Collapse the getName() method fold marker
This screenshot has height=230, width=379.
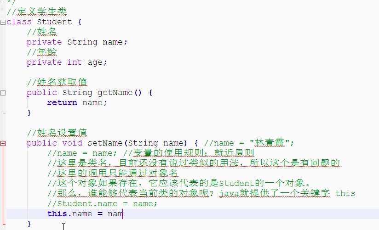click(x=3, y=93)
